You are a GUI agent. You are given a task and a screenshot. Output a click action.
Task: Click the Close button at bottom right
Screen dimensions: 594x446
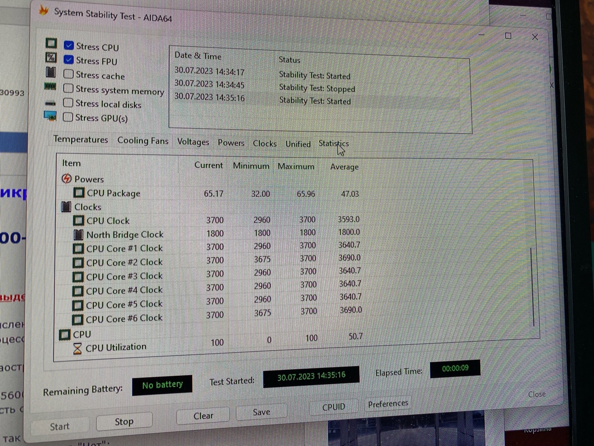tap(537, 394)
